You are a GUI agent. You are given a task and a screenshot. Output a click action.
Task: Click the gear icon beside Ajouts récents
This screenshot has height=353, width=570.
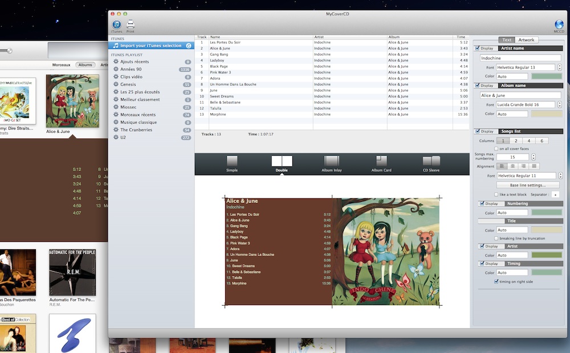[116, 62]
